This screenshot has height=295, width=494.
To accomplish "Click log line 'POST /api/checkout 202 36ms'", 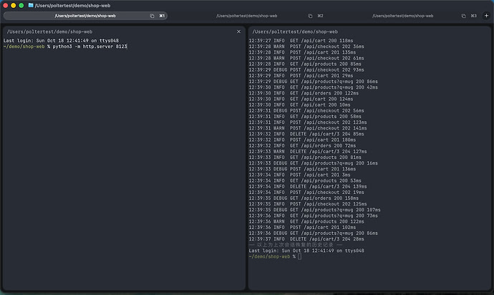I will 306,47.
